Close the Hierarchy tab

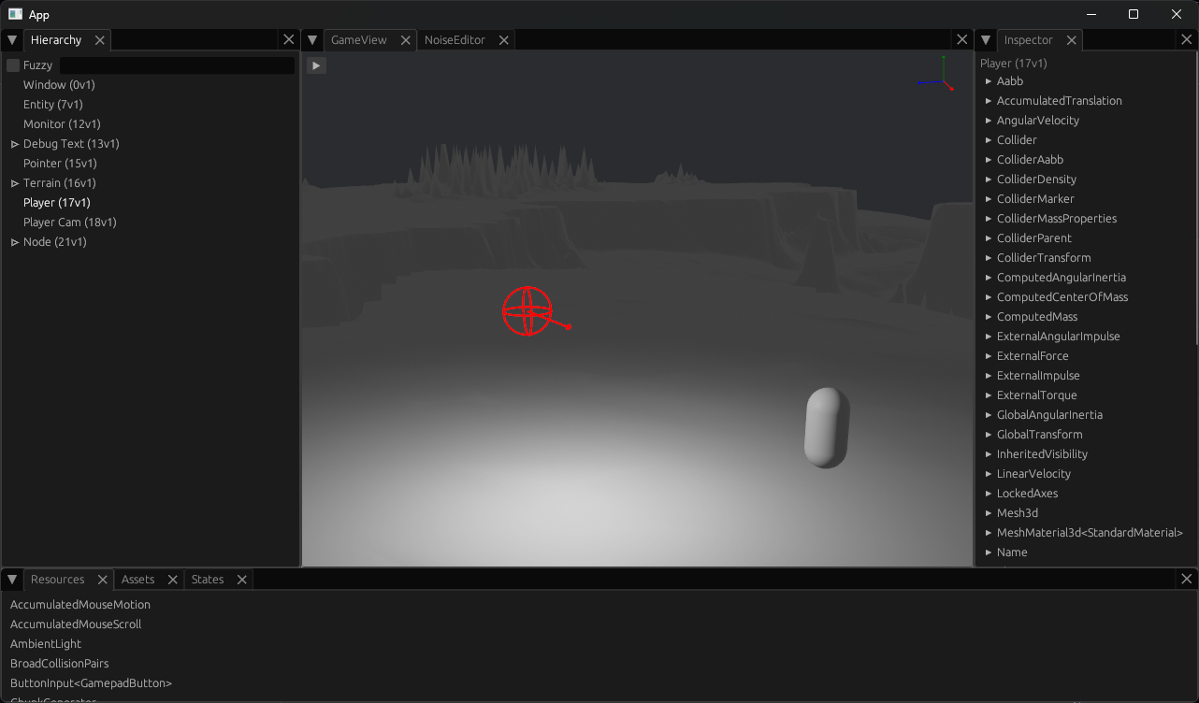coord(99,40)
